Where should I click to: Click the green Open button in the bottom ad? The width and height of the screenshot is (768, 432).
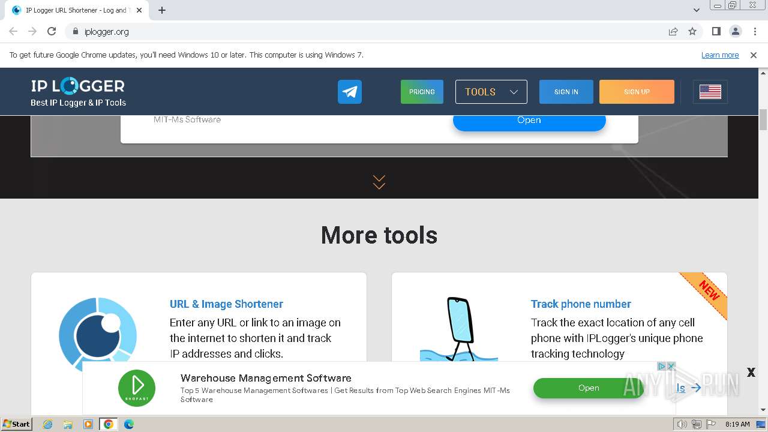click(x=589, y=388)
